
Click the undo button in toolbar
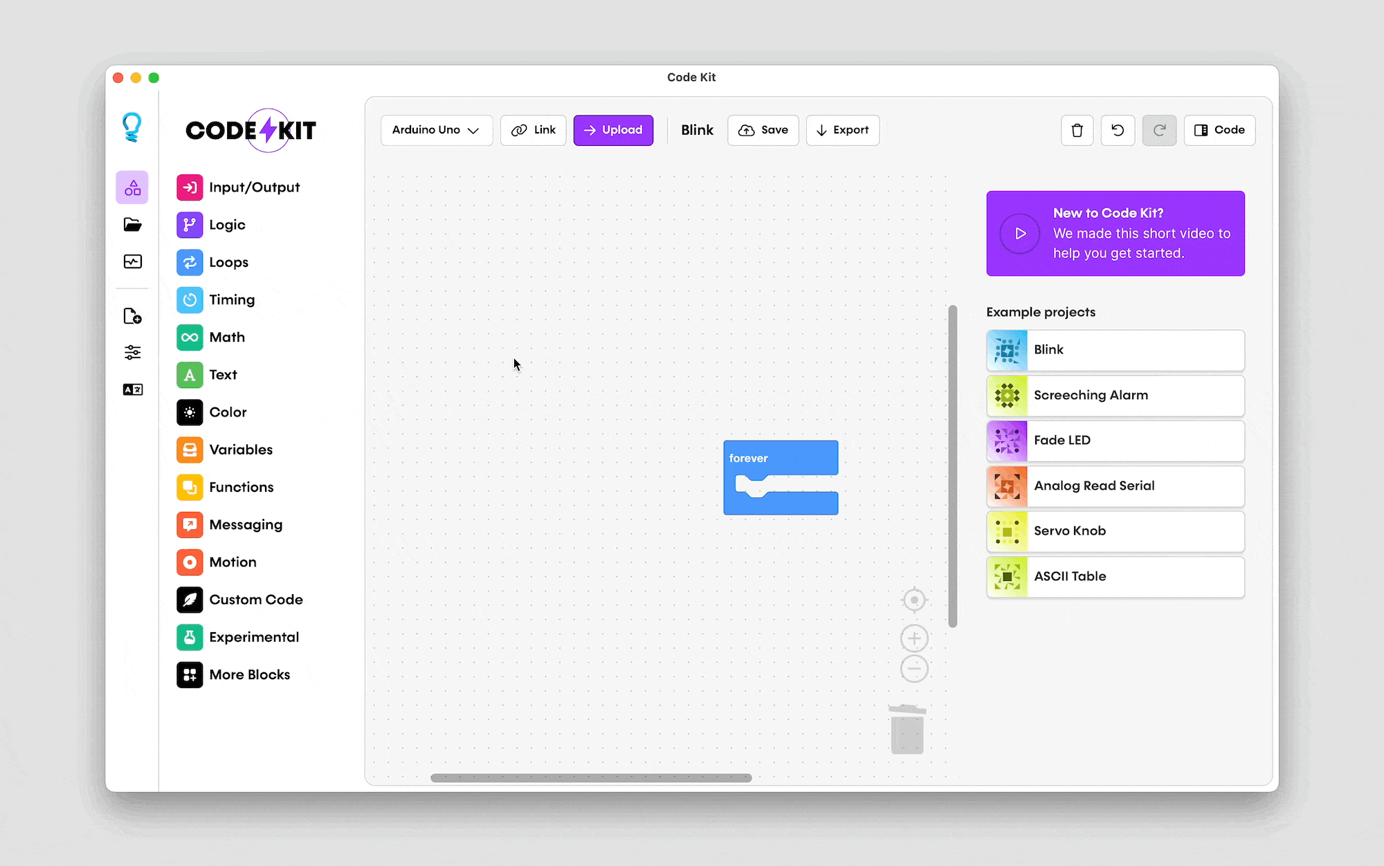(1118, 130)
